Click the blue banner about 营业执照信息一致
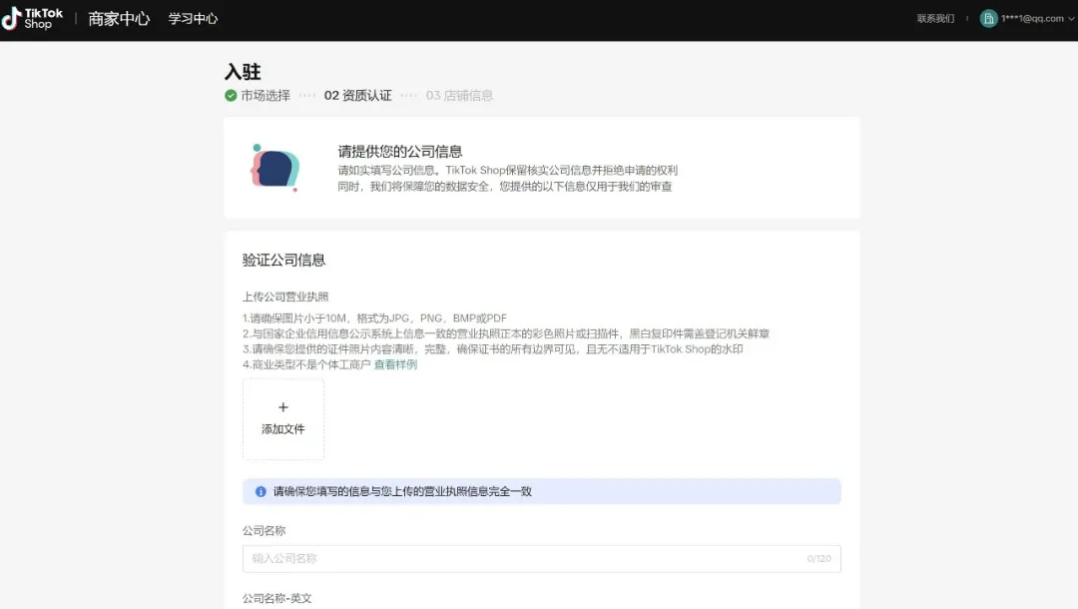1078x609 pixels. tap(542, 491)
